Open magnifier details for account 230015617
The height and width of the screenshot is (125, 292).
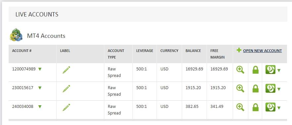[x=240, y=89]
